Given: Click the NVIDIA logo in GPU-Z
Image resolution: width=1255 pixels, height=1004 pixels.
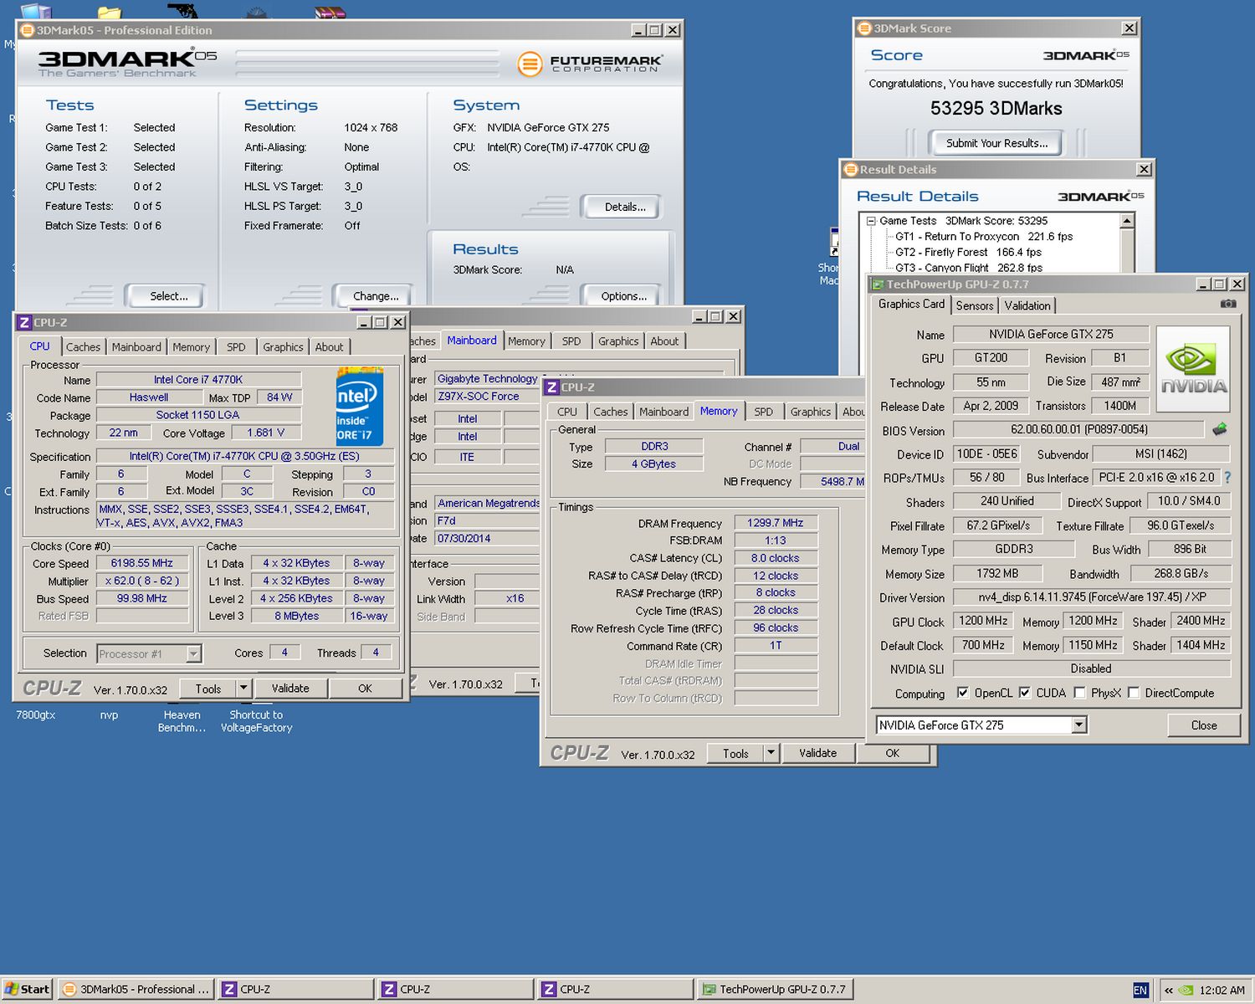Looking at the screenshot, I should (x=1193, y=369).
